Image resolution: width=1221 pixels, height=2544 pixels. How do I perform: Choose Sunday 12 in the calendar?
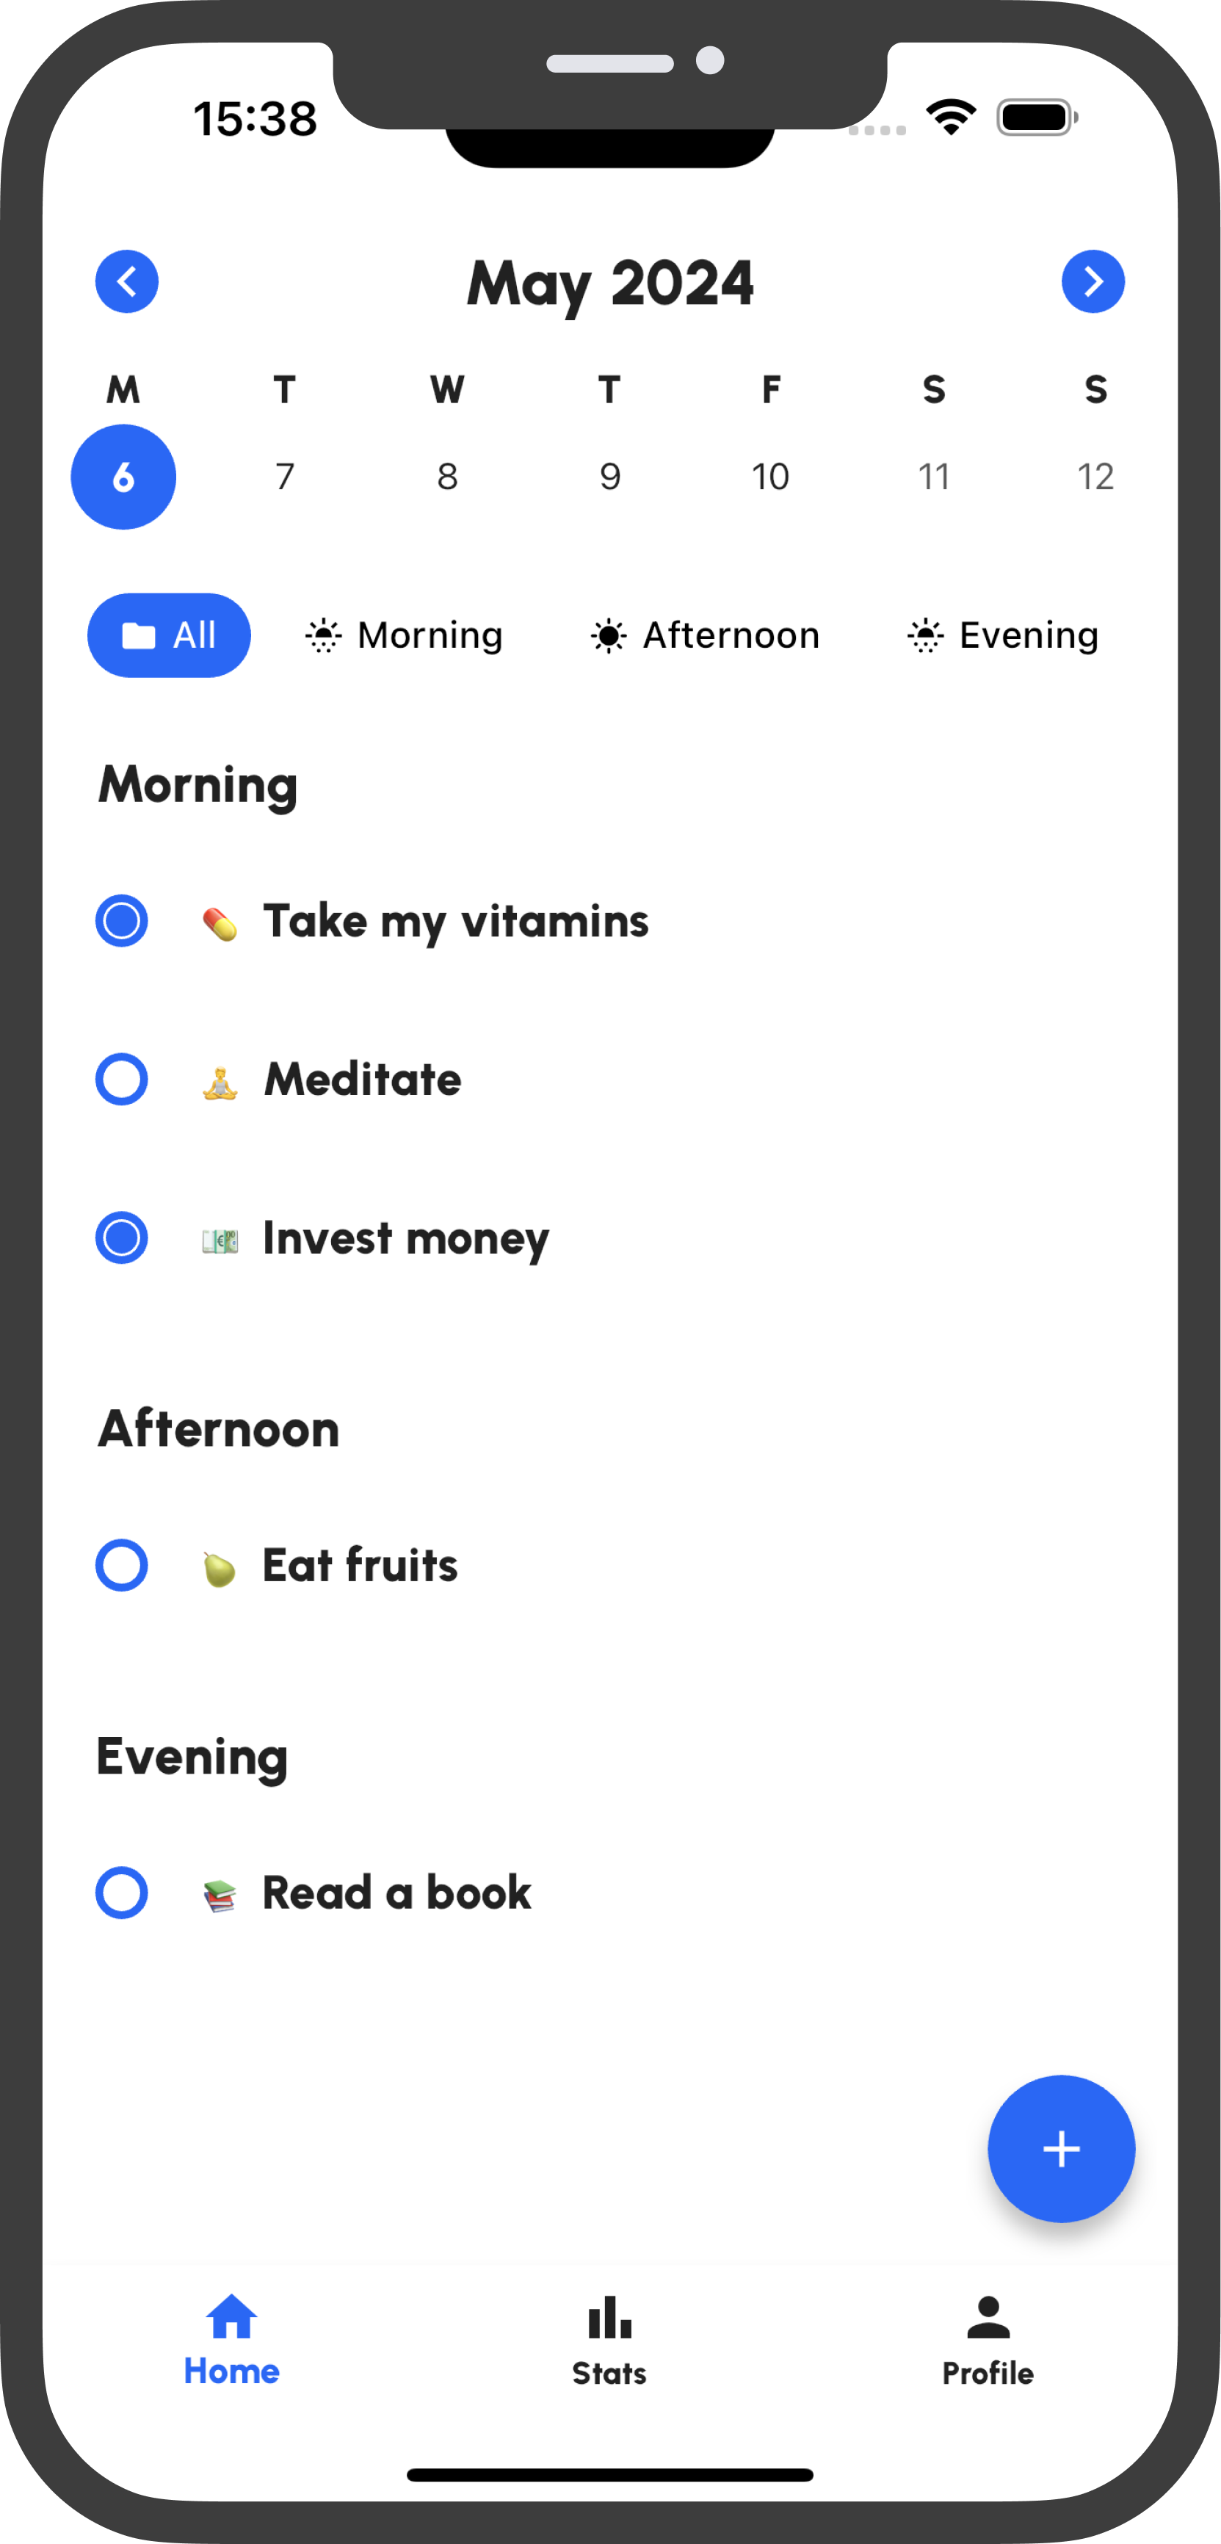(1095, 477)
